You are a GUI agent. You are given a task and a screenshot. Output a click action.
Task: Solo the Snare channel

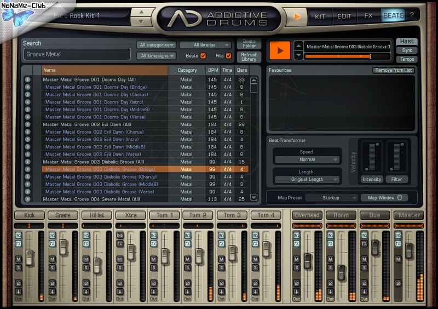click(52, 267)
